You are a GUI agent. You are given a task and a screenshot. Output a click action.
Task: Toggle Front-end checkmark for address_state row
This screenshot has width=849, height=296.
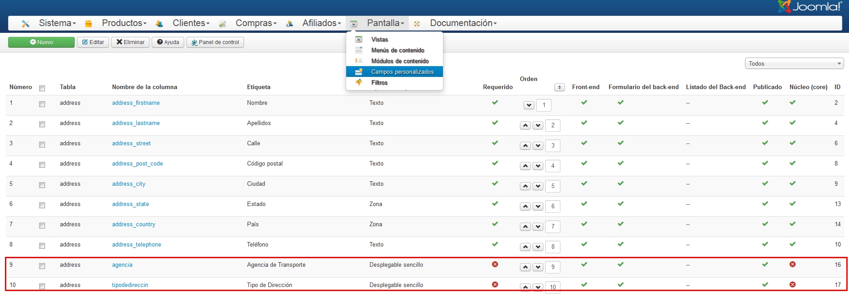click(584, 204)
